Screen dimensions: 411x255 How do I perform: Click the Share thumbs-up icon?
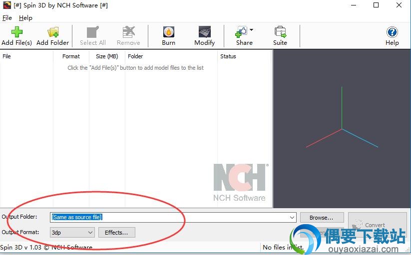241,32
